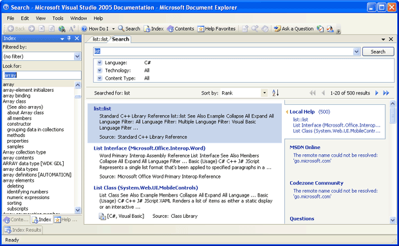Image resolution: width=399 pixels, height=246 pixels.
Task: Select 'identifying numbers' index entry
Action: [28, 191]
